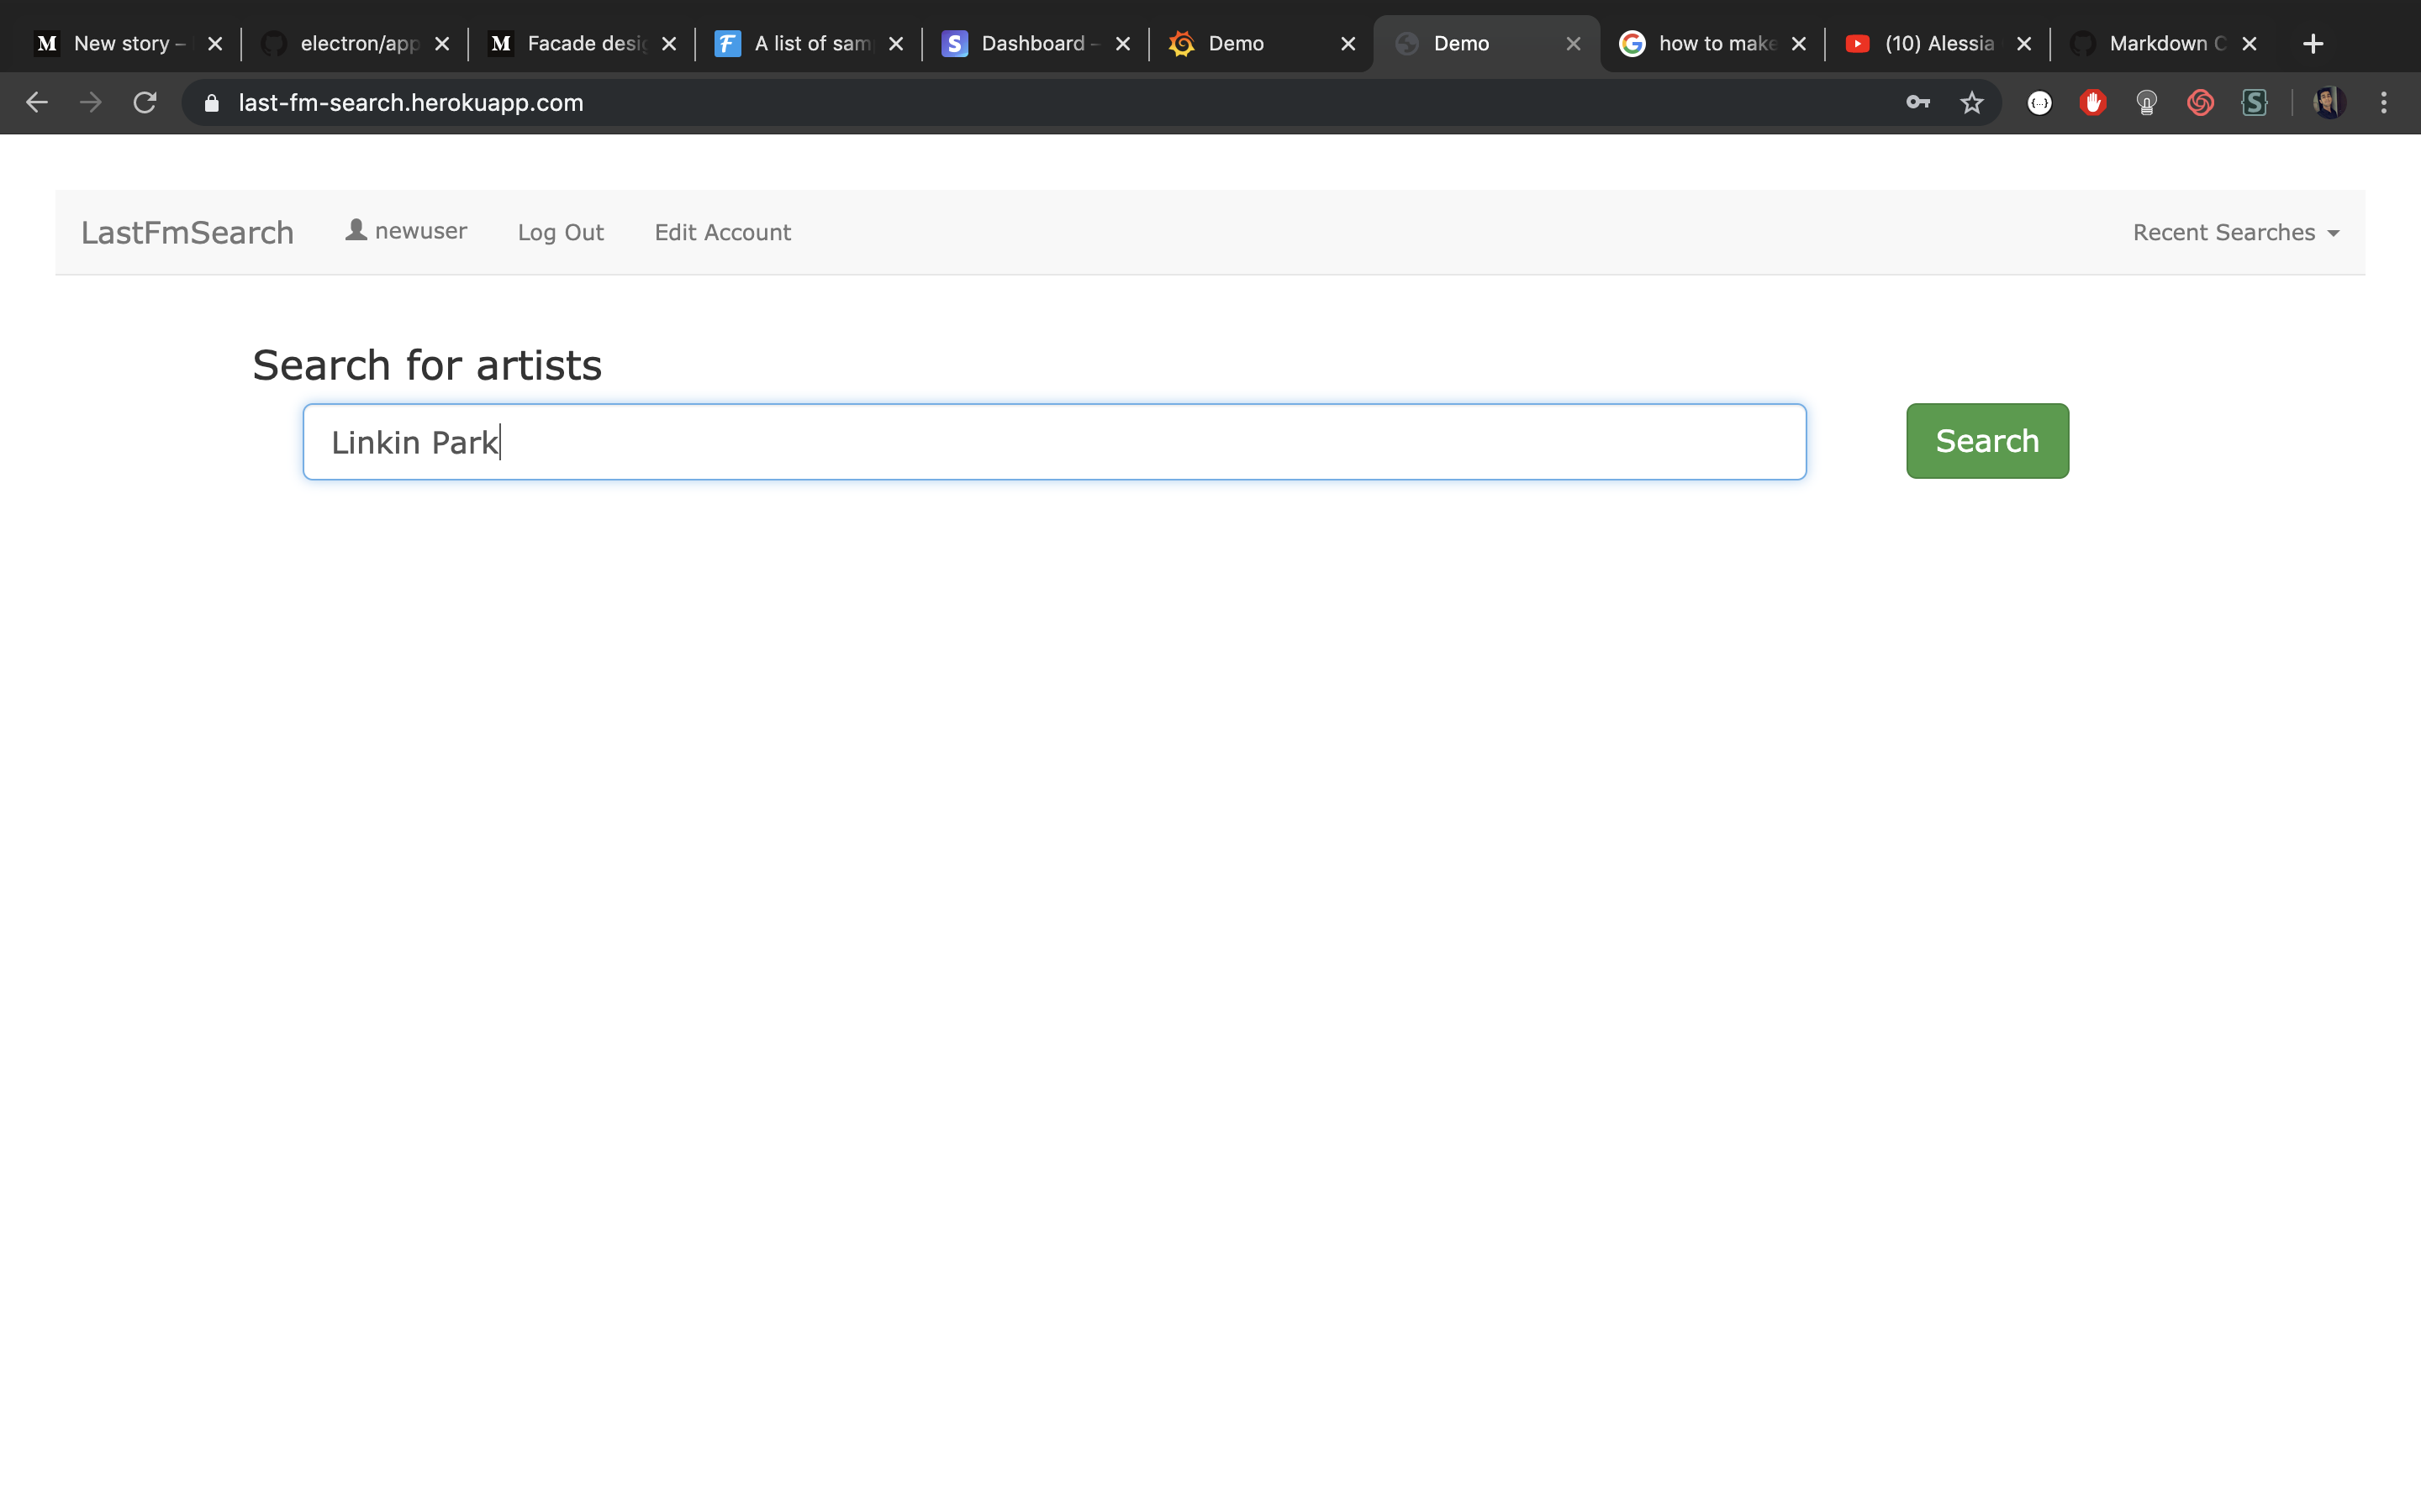Viewport: 2421px width, 1512px height.
Task: Focus the artist search input field
Action: pos(1053,442)
